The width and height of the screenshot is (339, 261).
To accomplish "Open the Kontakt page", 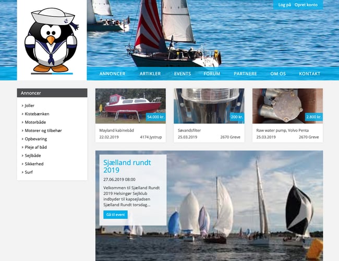I will [309, 74].
